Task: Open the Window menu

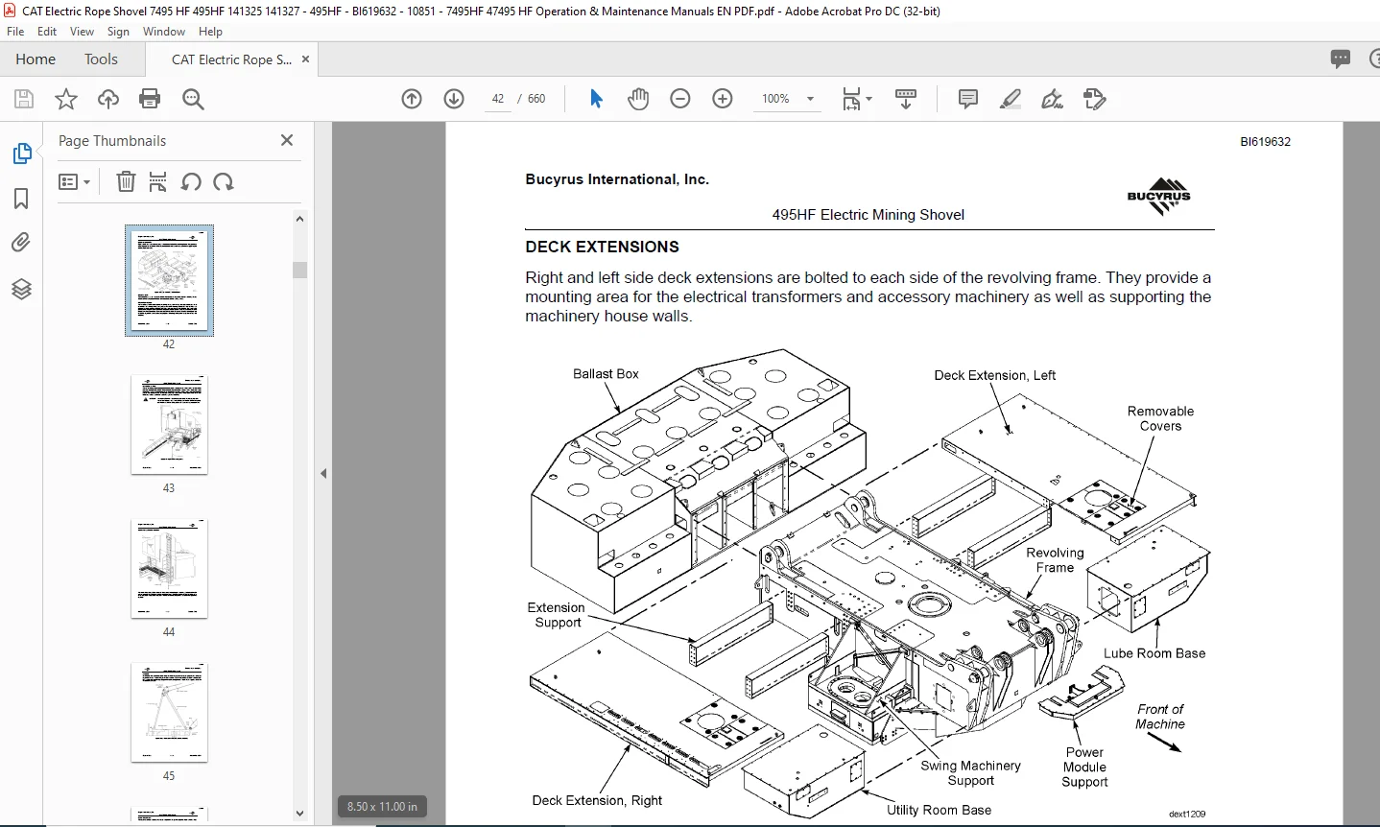Action: pos(164,32)
